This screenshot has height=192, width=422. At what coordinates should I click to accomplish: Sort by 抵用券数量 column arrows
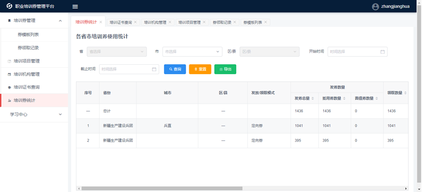pos(344,98)
